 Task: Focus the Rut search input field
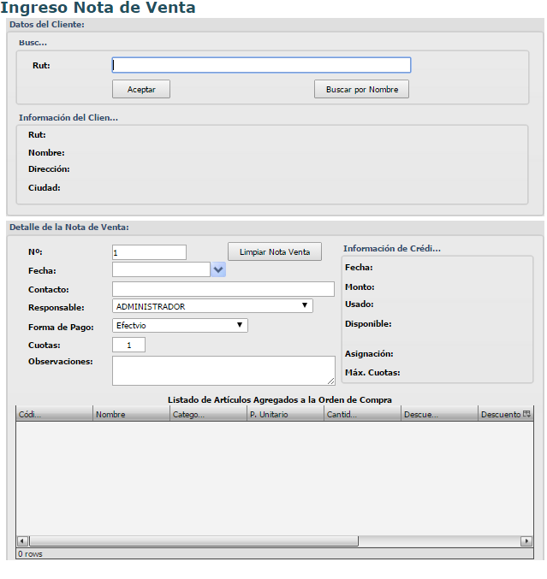click(x=261, y=65)
